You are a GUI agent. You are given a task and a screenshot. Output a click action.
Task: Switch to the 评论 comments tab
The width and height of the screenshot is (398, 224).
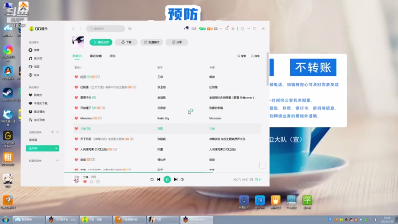click(x=112, y=56)
